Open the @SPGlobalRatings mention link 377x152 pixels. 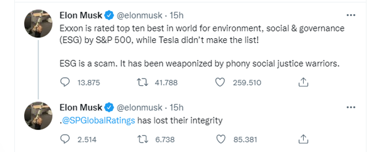(x=98, y=121)
